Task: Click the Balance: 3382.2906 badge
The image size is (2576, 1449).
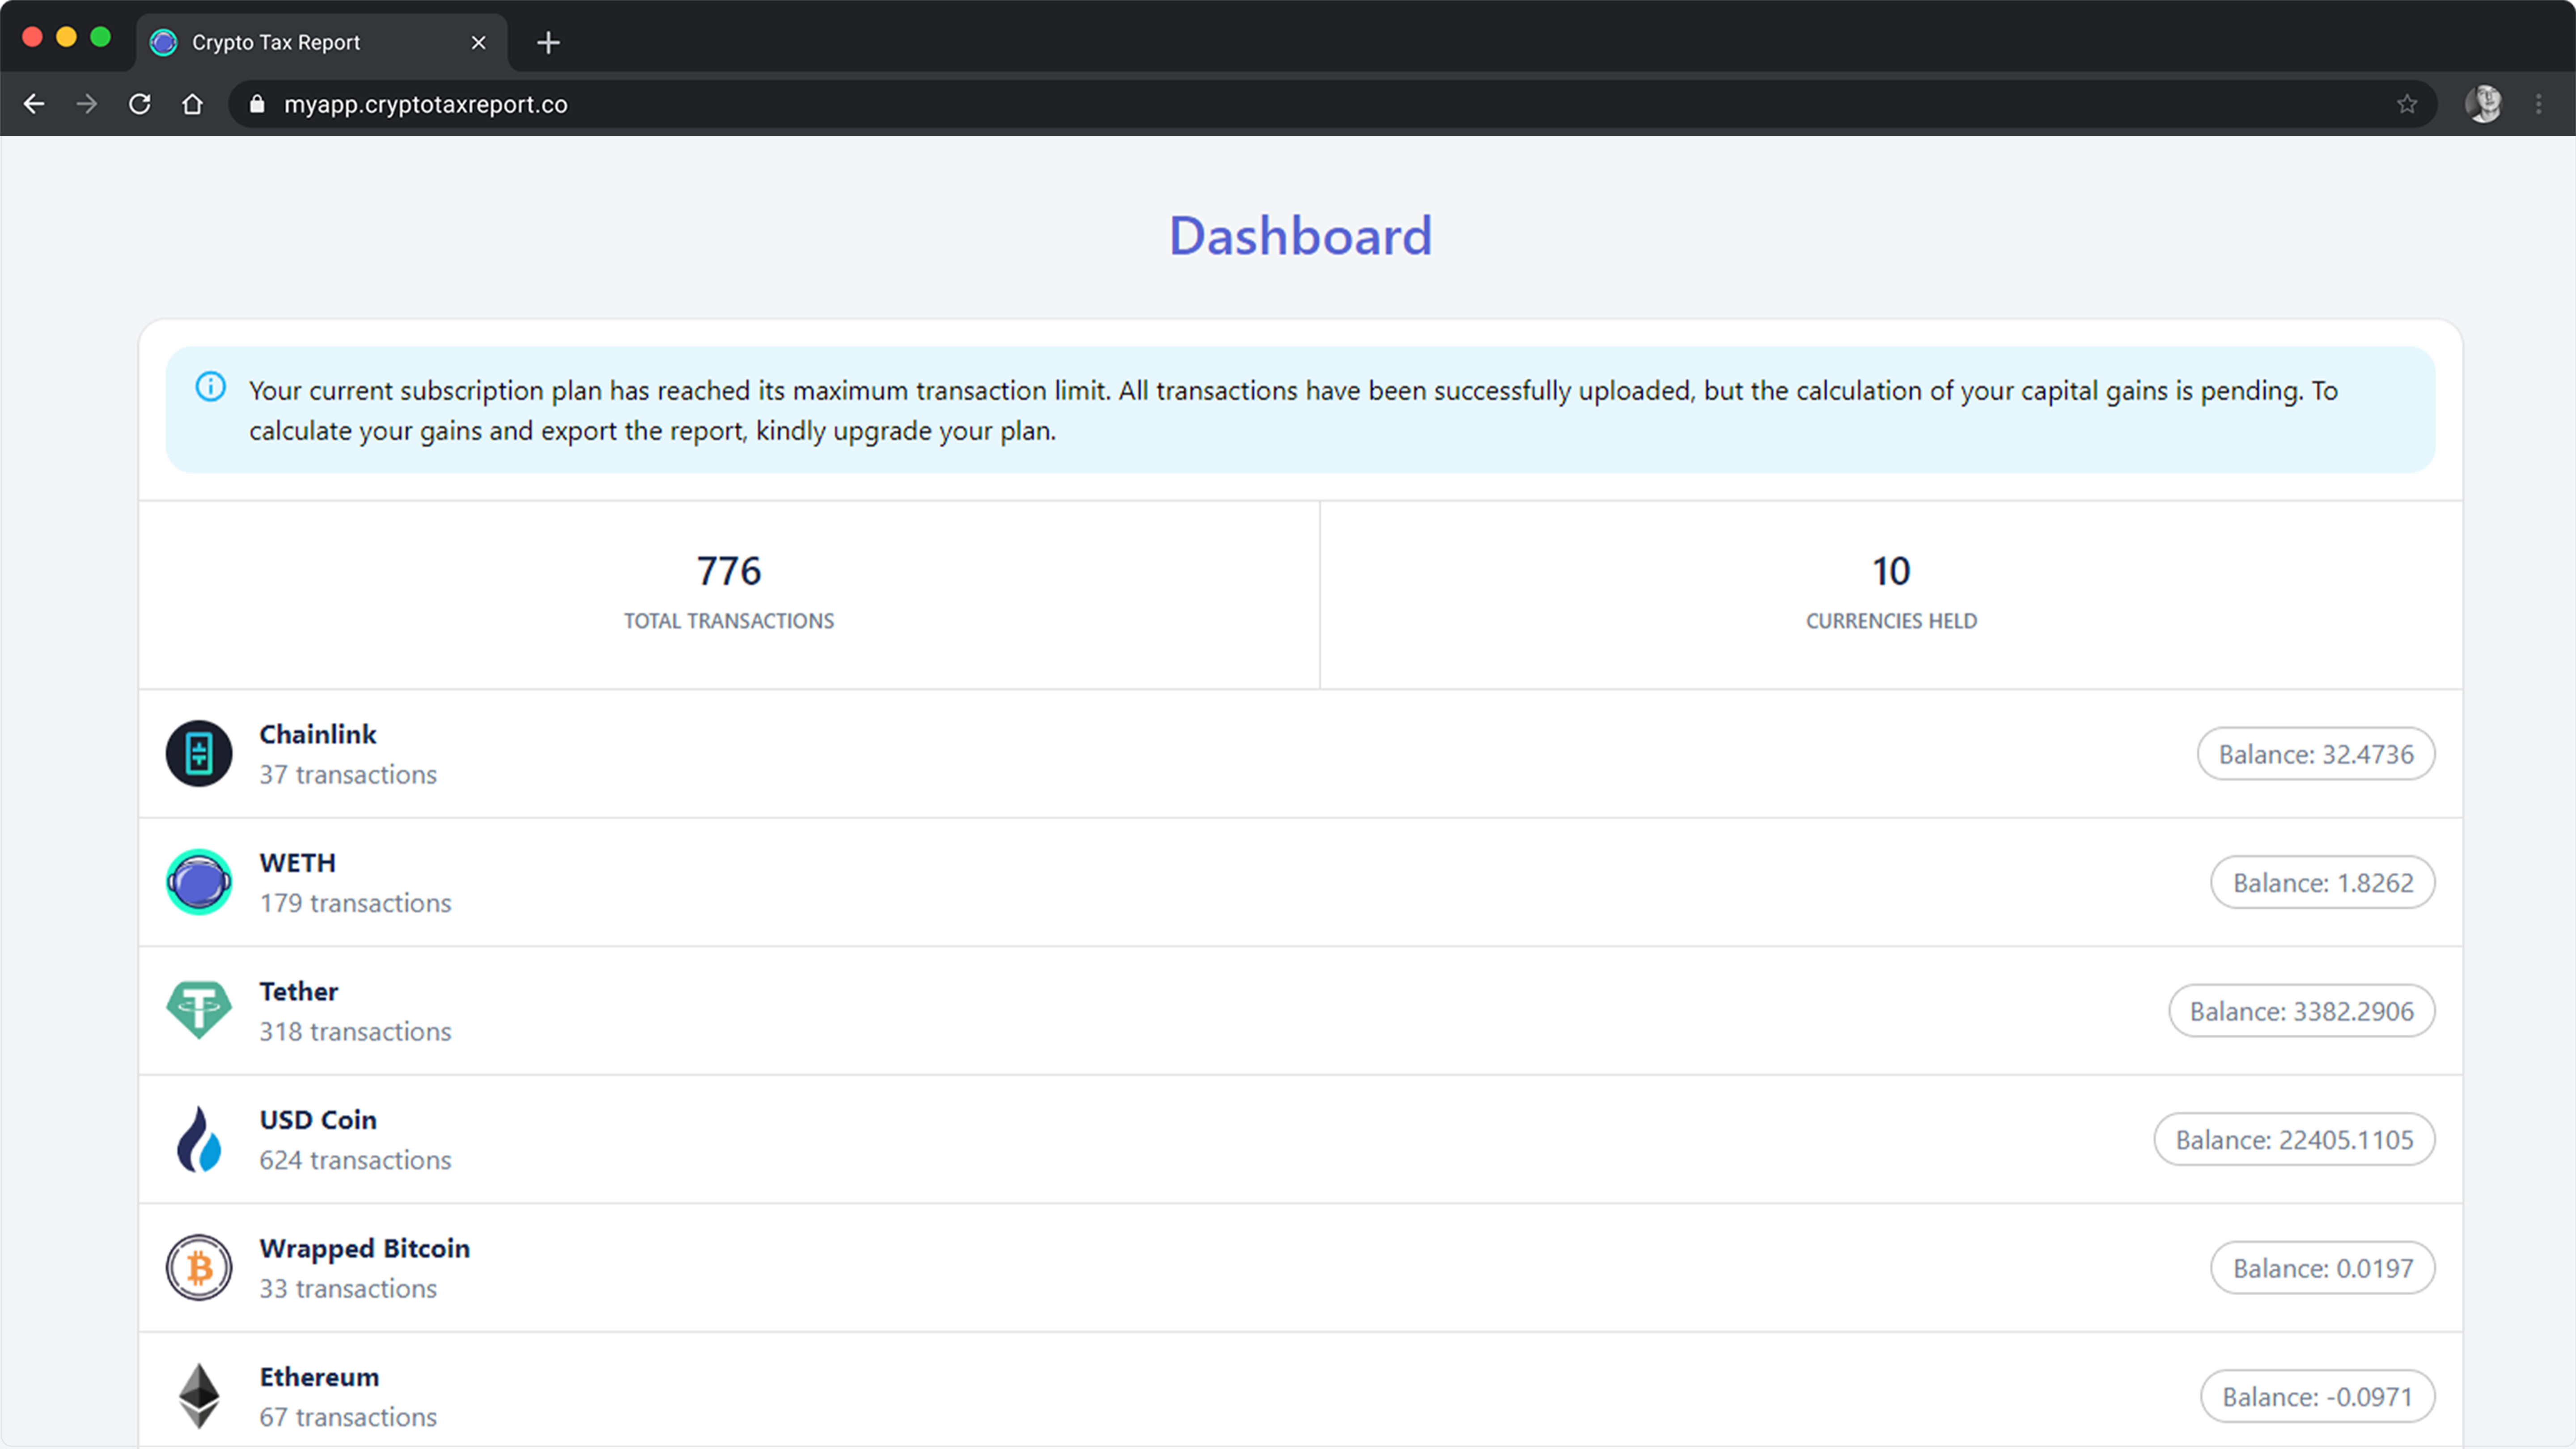Action: point(2301,1011)
